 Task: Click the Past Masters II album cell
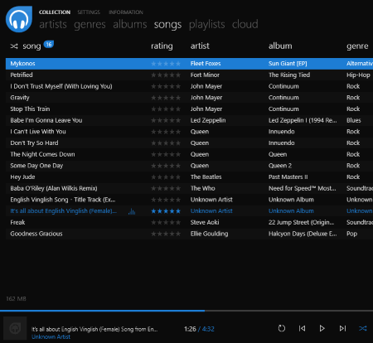pyautogui.click(x=288, y=176)
